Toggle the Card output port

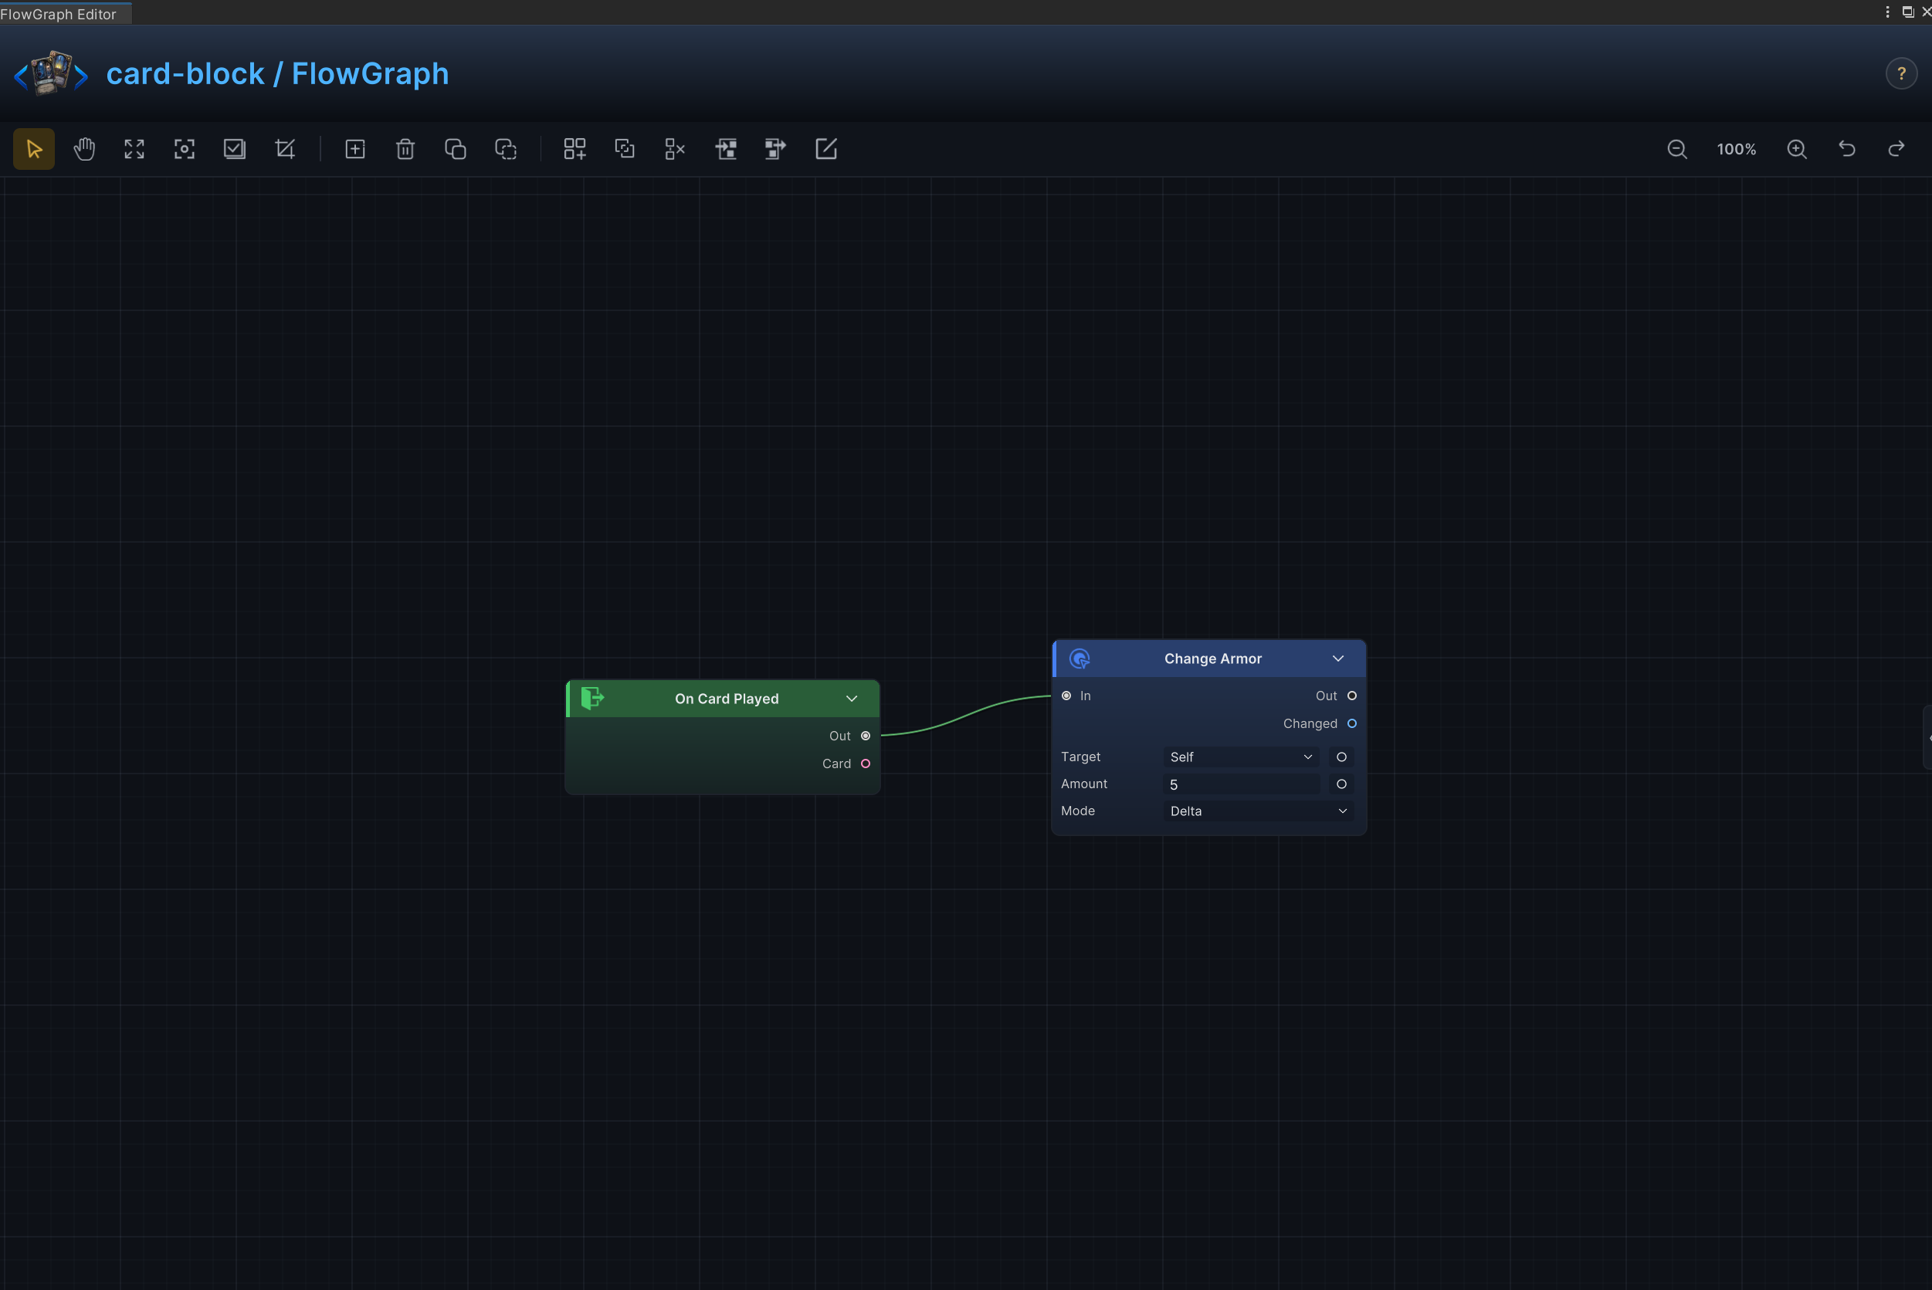click(x=866, y=764)
